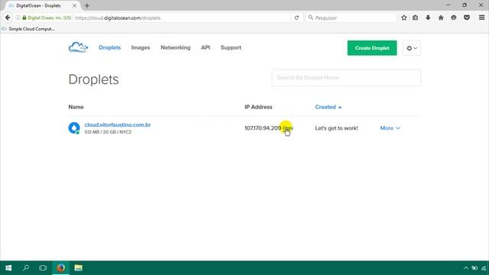Open File Explorer from the taskbar
The height and width of the screenshot is (275, 489).
[x=78, y=268]
